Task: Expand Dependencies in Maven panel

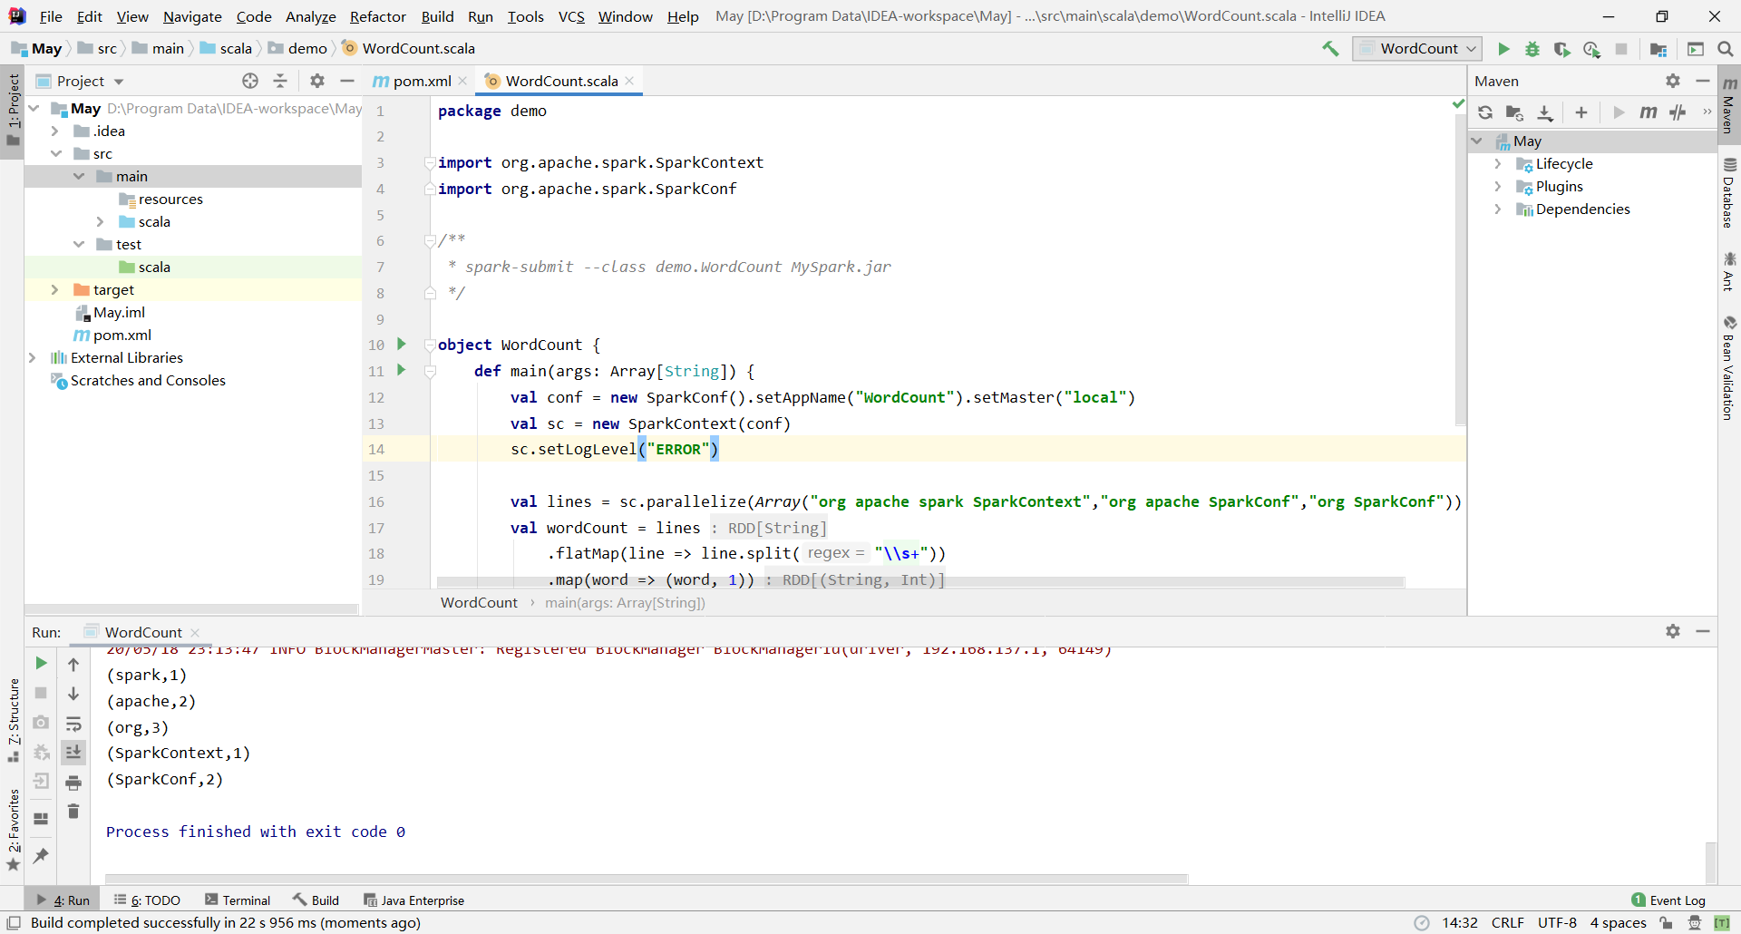Action: 1498,209
